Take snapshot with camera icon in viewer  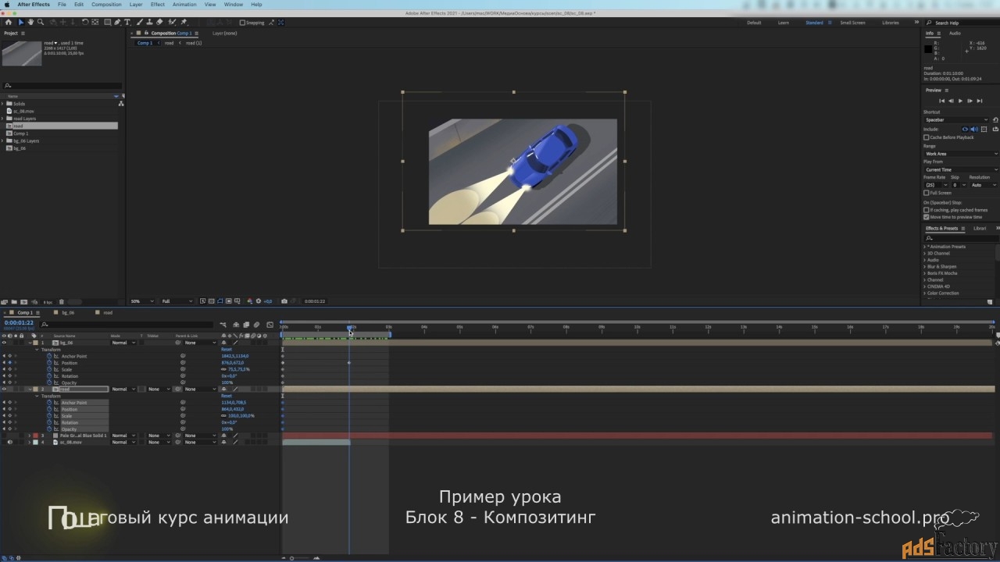(284, 301)
